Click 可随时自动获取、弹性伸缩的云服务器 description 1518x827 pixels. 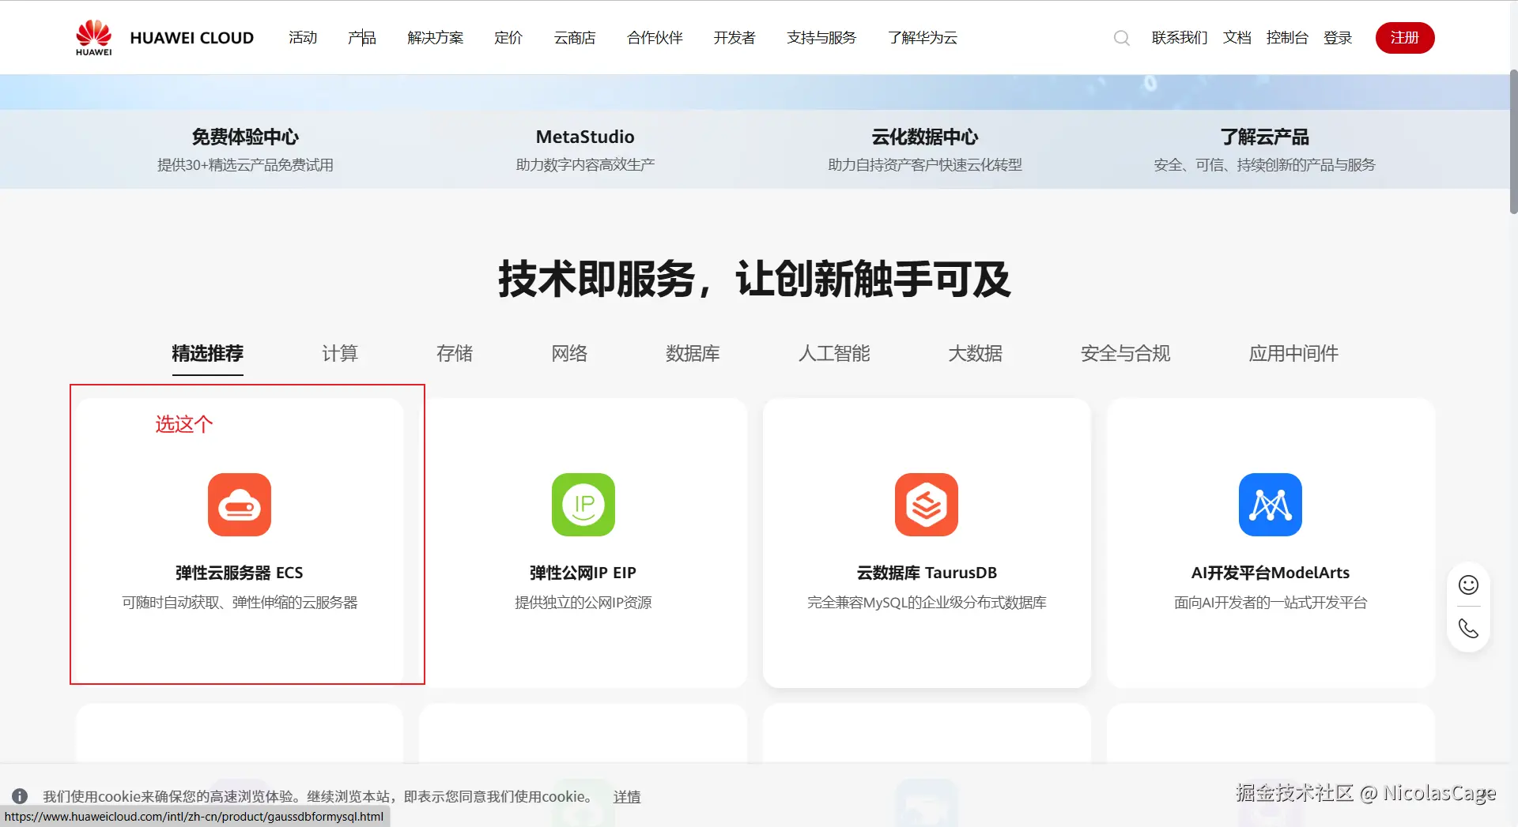click(x=240, y=603)
